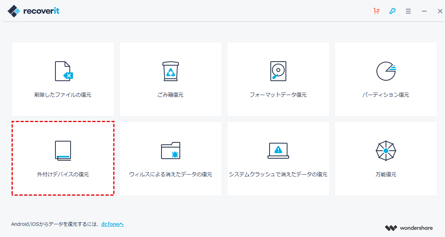Open the dr.foneへ link
The width and height of the screenshot is (445, 237).
tap(112, 224)
